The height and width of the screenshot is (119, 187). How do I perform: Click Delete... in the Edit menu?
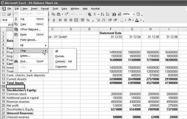pyautogui.click(x=25, y=56)
